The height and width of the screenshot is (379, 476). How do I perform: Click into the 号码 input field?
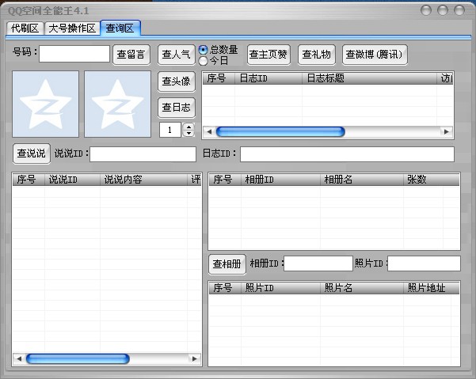[74, 54]
